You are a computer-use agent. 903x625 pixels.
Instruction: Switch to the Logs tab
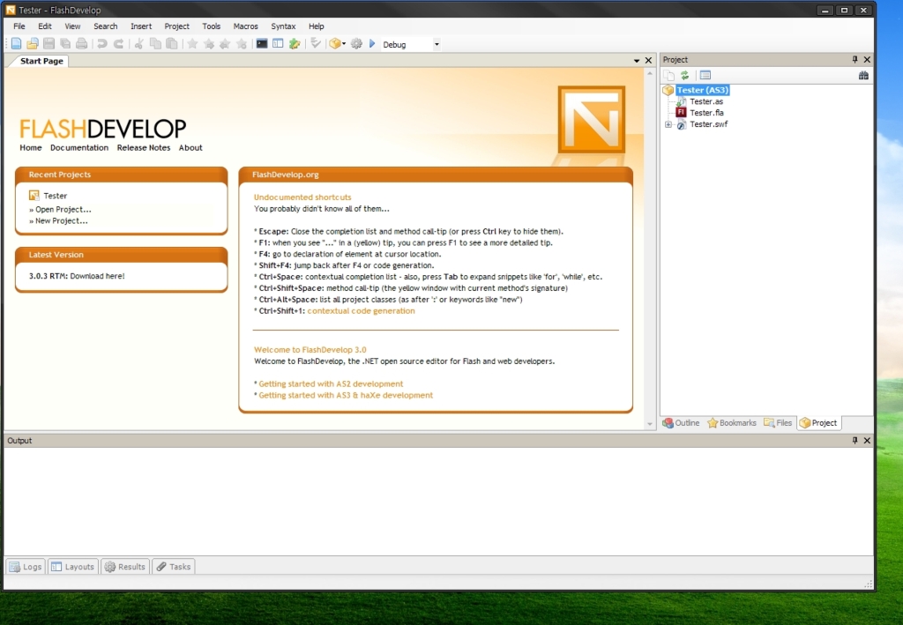[26, 567]
